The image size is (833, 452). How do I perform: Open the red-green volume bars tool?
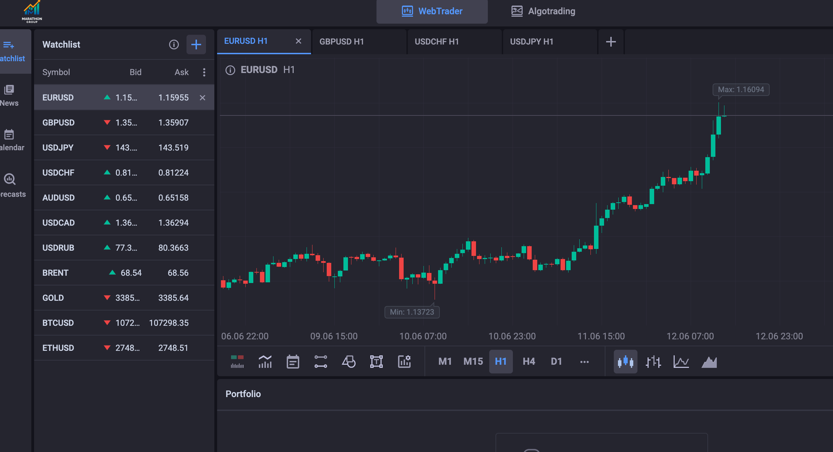tap(237, 362)
